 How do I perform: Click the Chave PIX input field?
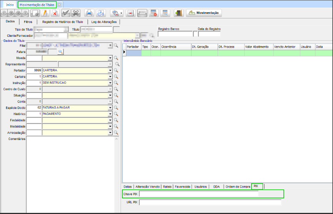[x=199, y=194]
